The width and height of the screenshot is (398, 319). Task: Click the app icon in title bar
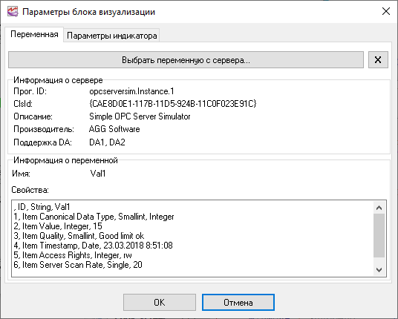(13, 12)
